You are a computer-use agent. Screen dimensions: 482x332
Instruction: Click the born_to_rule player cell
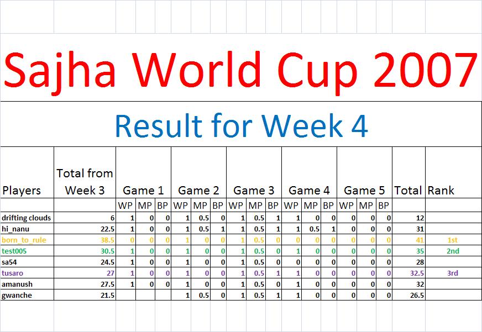[x=24, y=240]
